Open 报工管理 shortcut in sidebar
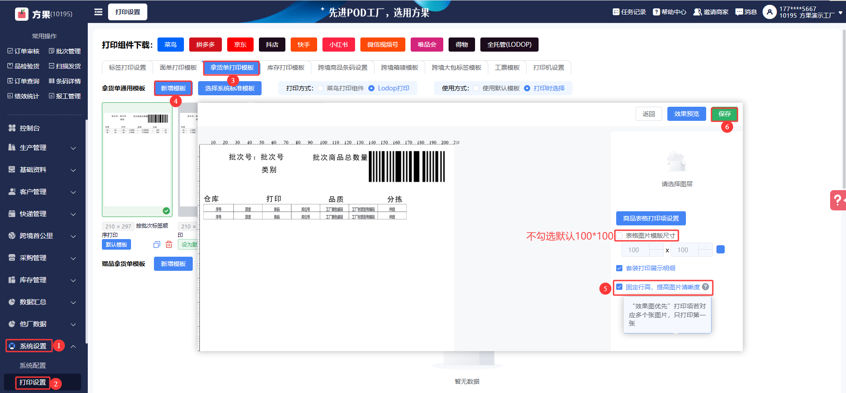This screenshot has height=393, width=846. tap(65, 96)
